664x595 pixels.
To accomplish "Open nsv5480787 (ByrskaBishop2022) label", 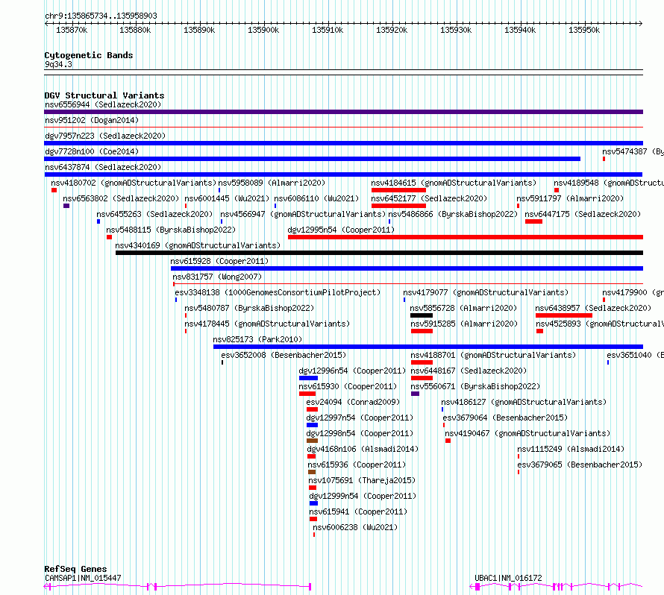I will 249,308.
